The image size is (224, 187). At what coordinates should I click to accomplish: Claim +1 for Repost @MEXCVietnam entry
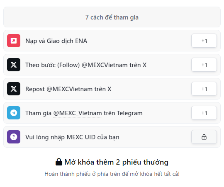point(204,89)
